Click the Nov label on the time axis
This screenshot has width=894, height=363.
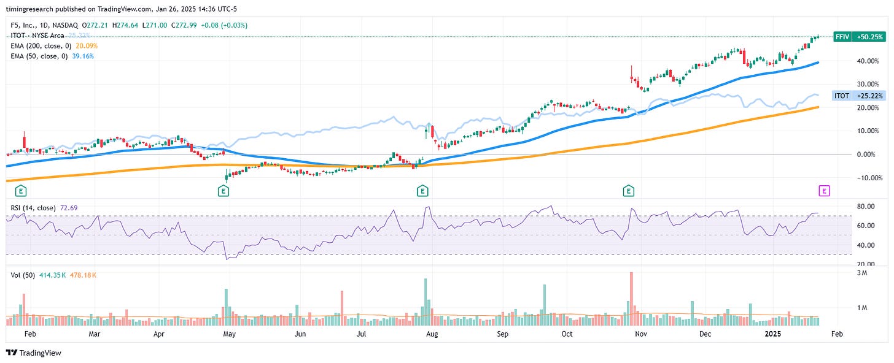click(x=641, y=334)
